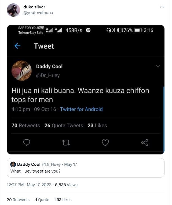Click duke silver's profile avatar
Screen dimensions: 172x205
[x=13, y=10]
